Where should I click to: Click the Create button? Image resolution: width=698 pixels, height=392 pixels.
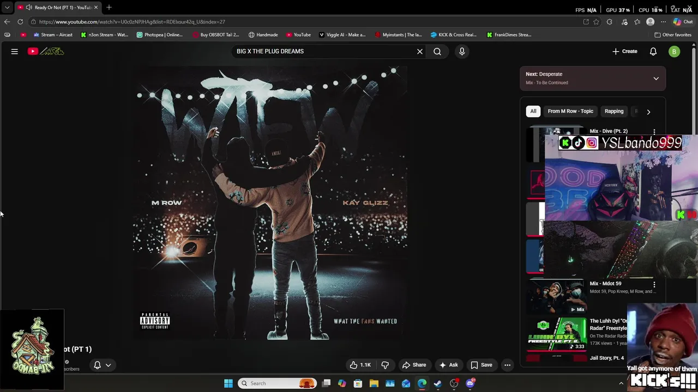tap(624, 51)
